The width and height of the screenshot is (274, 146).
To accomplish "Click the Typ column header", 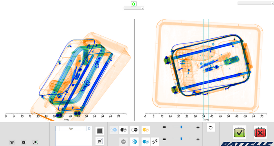I will click(x=71, y=128).
